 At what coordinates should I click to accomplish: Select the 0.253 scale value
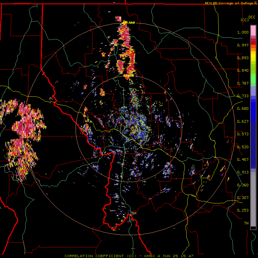tap(243, 210)
